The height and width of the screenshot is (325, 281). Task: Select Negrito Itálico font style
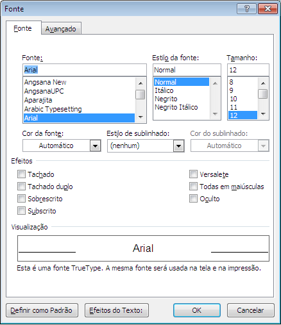point(176,107)
